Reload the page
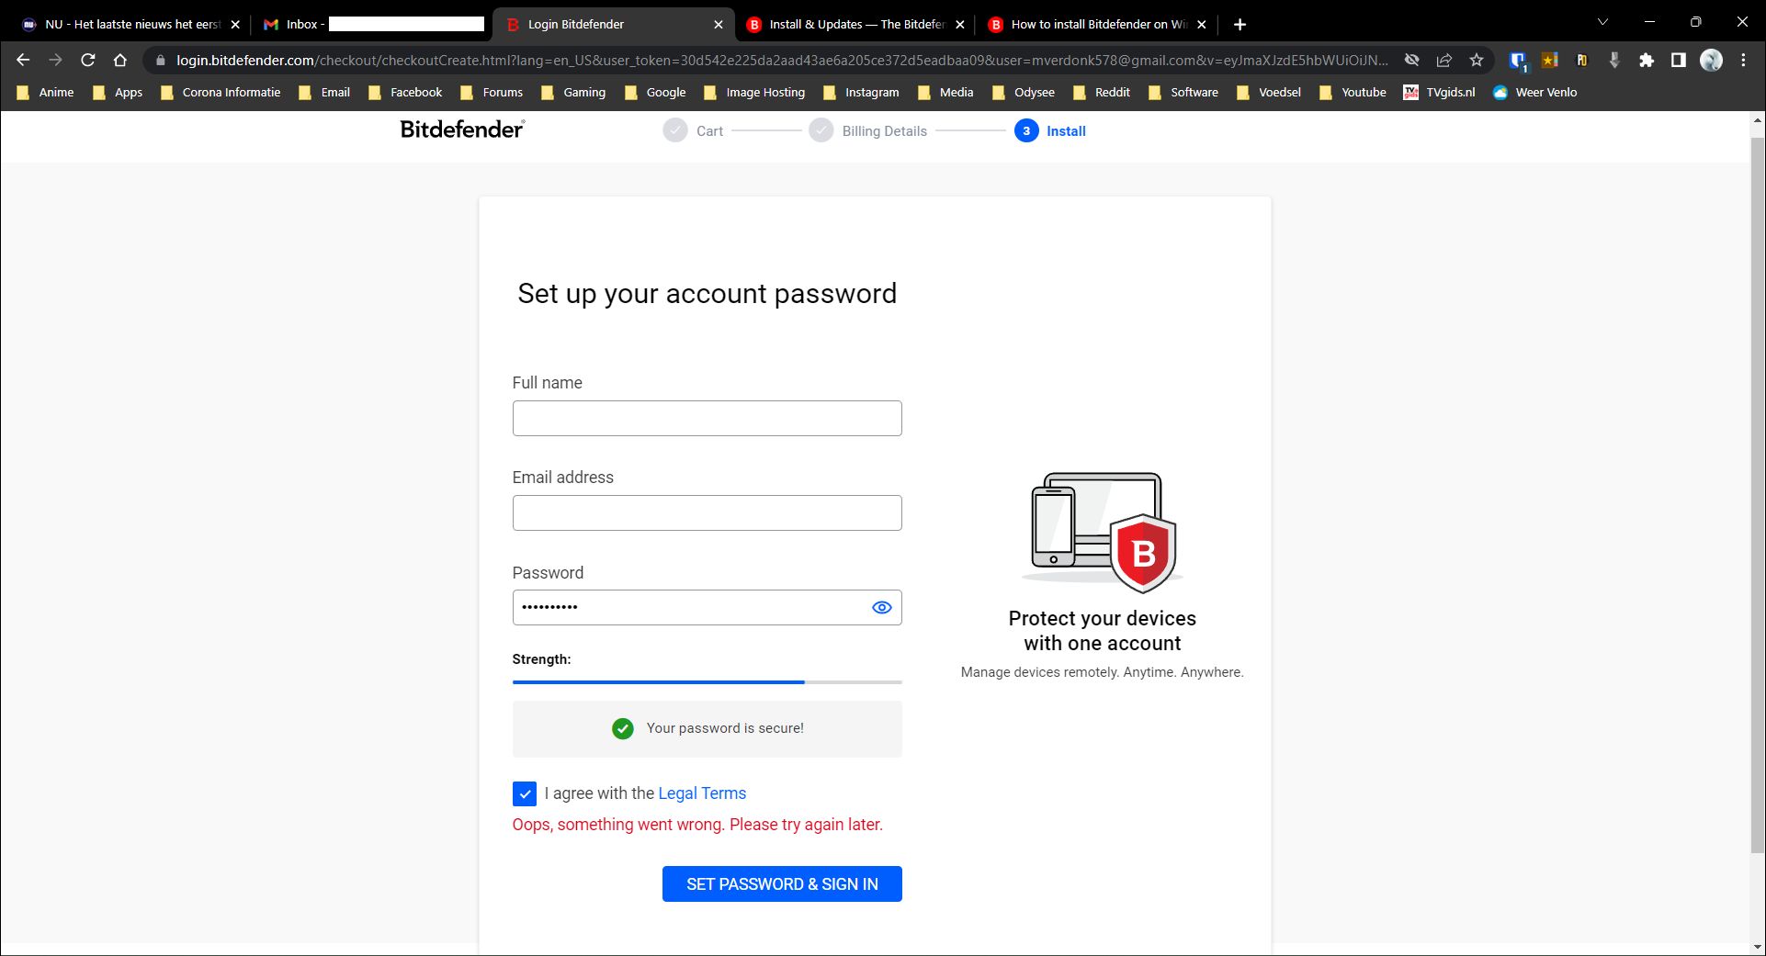 88,61
